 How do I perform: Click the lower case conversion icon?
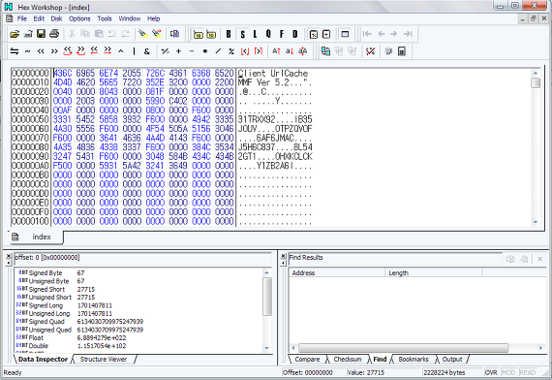click(290, 51)
